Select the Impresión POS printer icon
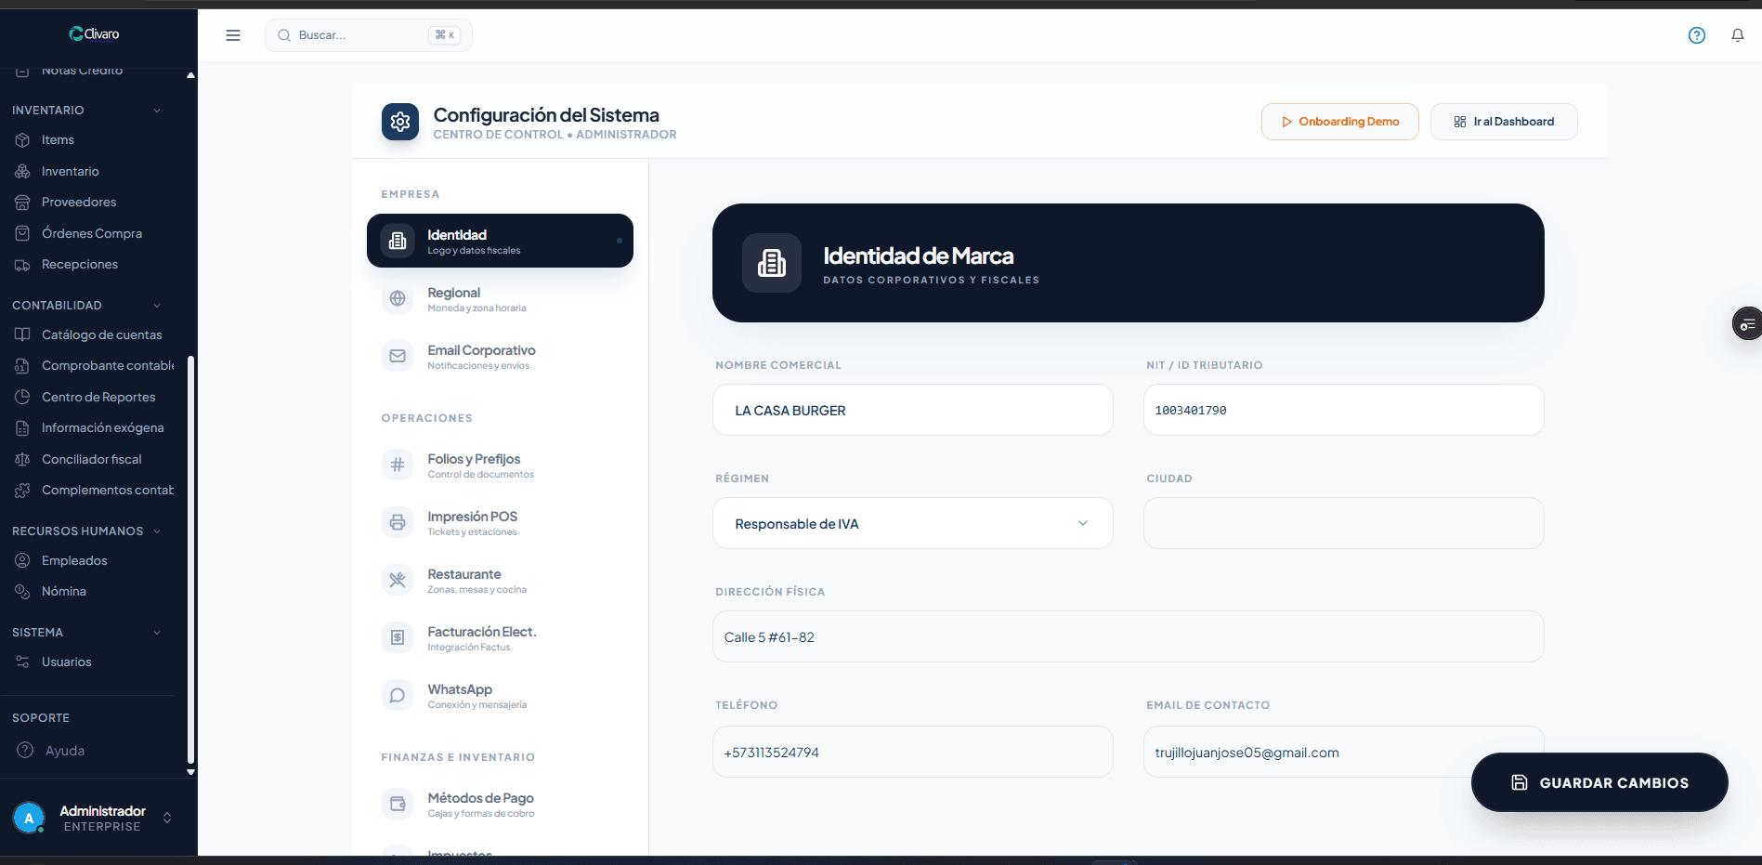This screenshot has height=865, width=1762. coord(398,523)
